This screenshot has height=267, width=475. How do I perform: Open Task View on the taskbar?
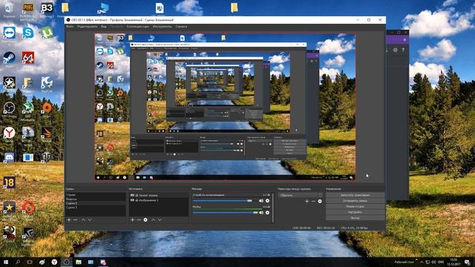click(30, 262)
